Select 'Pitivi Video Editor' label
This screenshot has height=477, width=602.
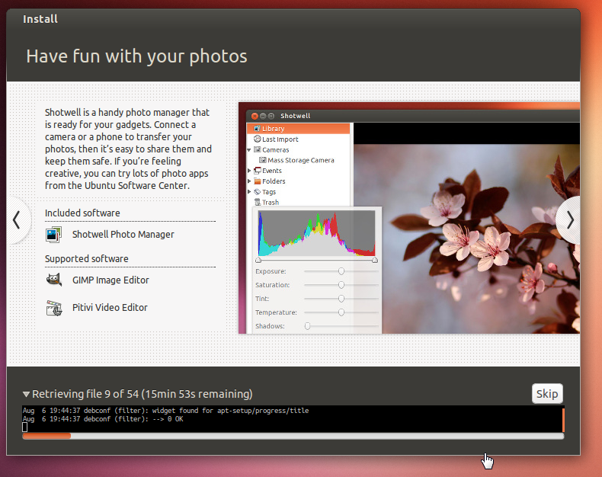[x=110, y=308]
